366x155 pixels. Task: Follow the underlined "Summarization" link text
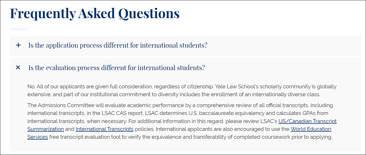pos(45,129)
